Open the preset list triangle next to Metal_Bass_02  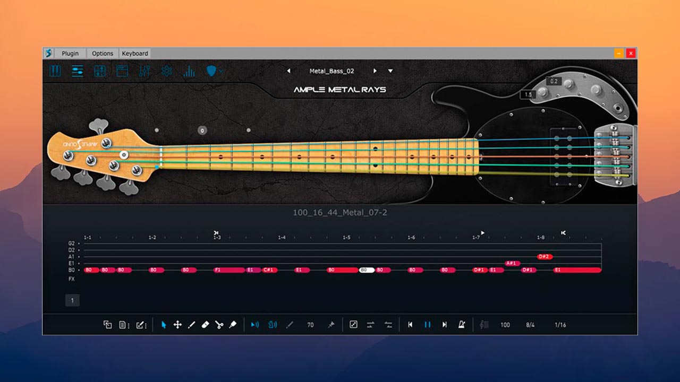(391, 71)
